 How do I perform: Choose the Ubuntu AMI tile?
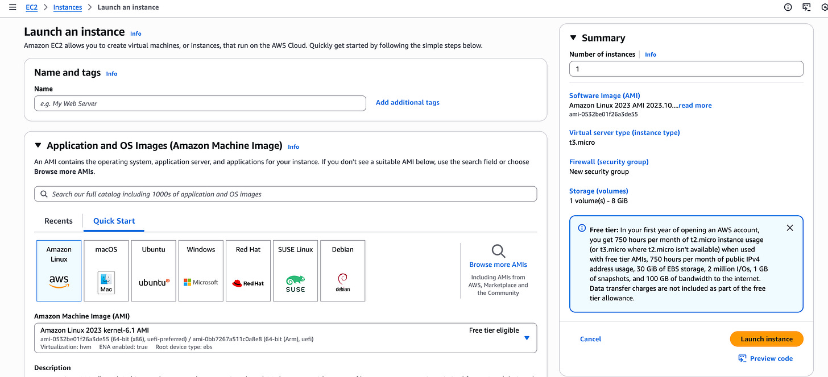[154, 270]
